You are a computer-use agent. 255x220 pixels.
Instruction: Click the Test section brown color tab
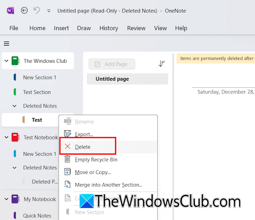pos(24,120)
